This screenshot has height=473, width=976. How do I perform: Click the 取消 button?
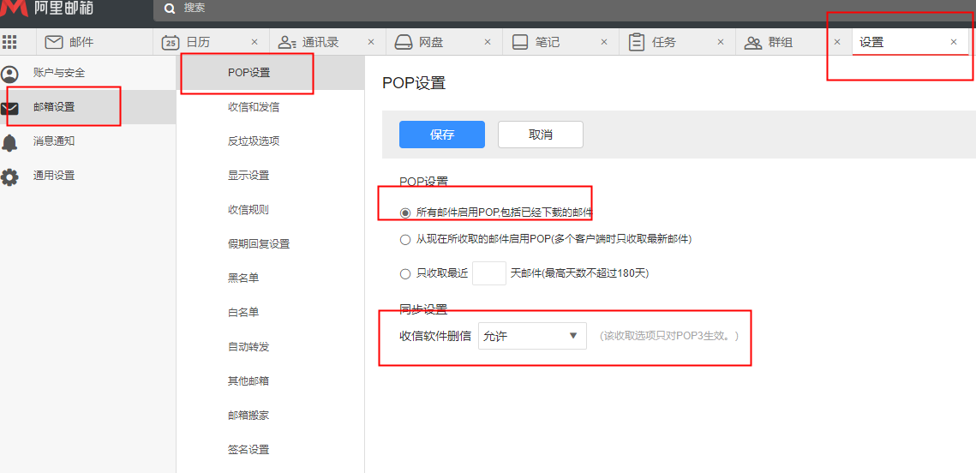[540, 135]
